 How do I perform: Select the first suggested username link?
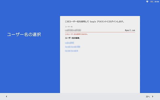(70, 43)
